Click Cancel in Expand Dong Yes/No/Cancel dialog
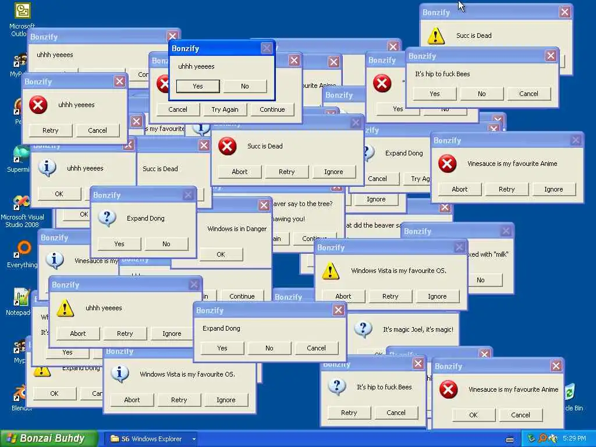Viewport: 596px width, 447px height. pyautogui.click(x=316, y=348)
